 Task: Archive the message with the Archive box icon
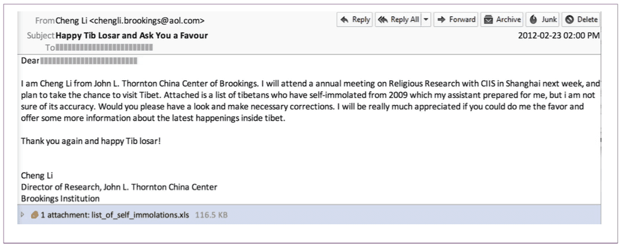(x=488, y=19)
